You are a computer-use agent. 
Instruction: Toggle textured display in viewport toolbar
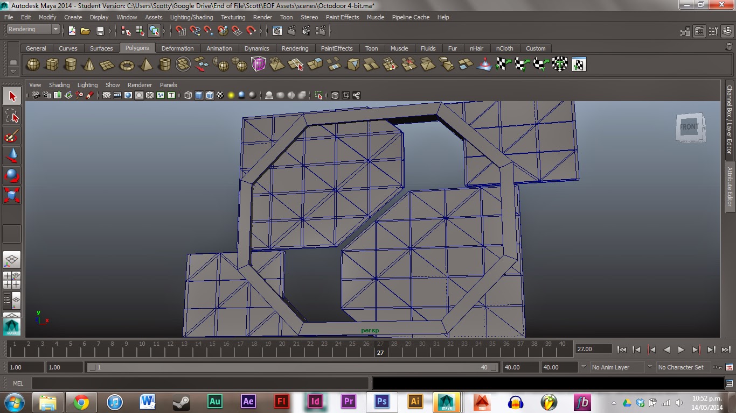(x=220, y=96)
